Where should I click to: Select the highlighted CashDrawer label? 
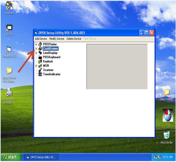[x=51, y=48]
